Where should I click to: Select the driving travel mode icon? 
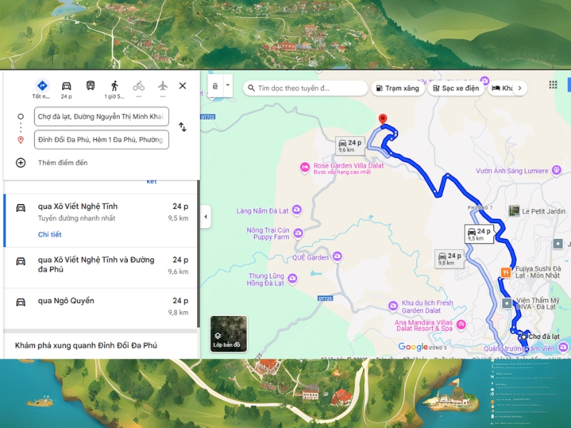point(66,86)
